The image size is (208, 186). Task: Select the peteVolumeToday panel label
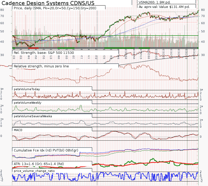[x=27, y=89]
